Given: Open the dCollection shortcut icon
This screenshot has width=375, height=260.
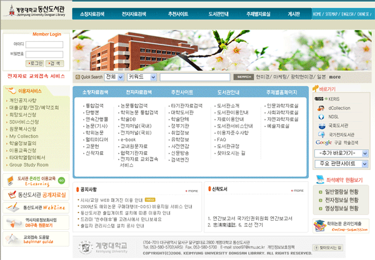Looking at the screenshot, I should (321, 108).
